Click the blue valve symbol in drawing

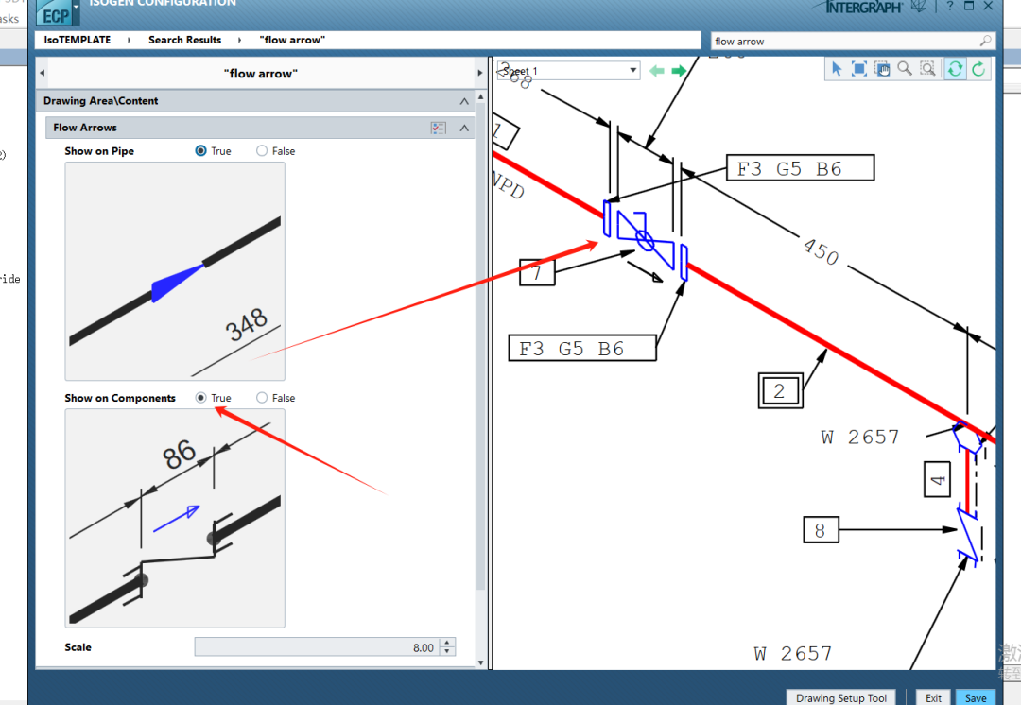coord(646,239)
